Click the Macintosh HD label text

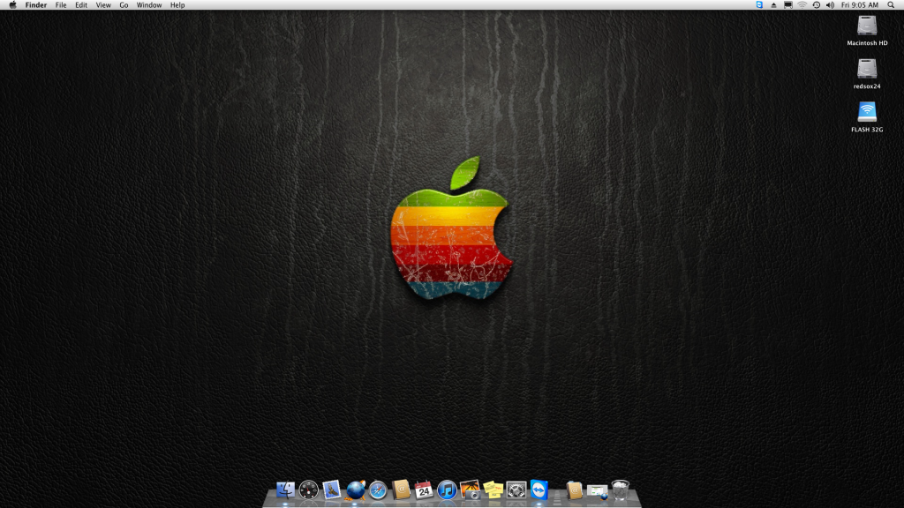867,43
